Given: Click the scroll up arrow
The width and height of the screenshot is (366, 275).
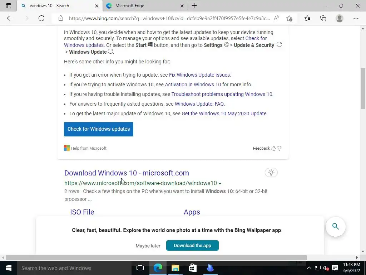Looking at the screenshot, I should click(363, 29).
